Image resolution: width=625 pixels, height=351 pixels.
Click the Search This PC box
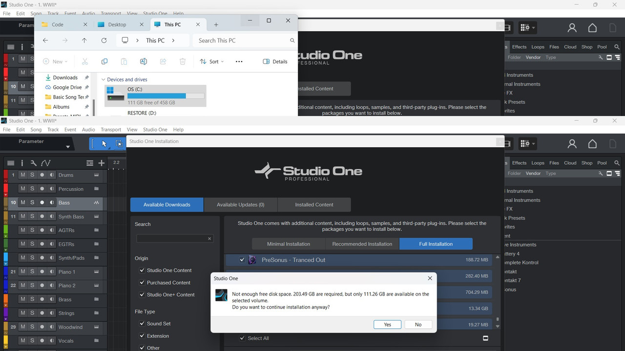coord(245,40)
